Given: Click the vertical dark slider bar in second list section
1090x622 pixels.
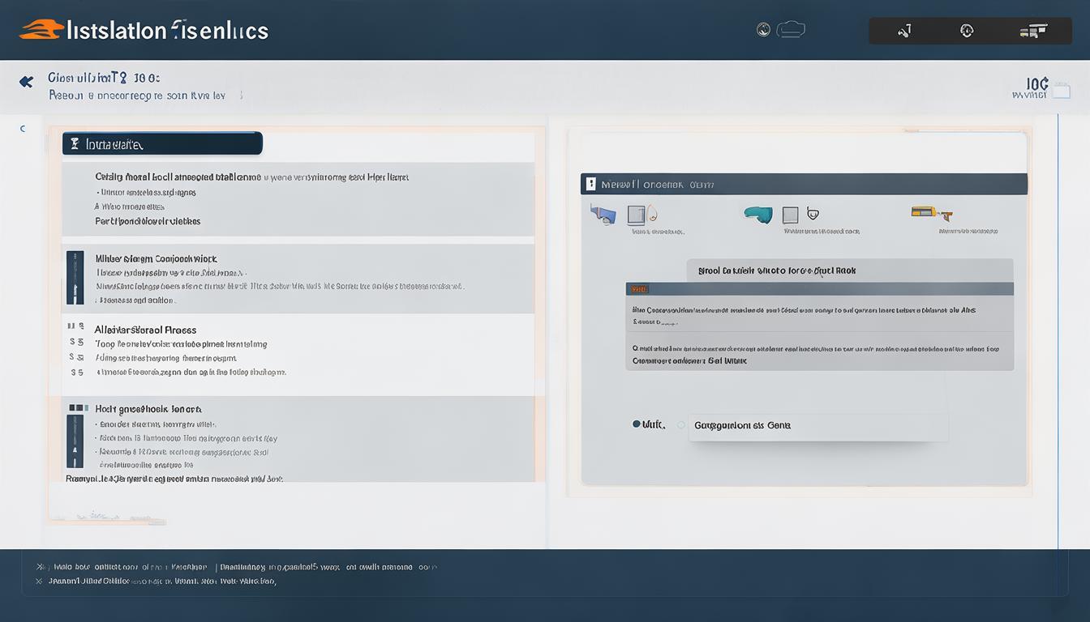Looking at the screenshot, I should [x=75, y=278].
